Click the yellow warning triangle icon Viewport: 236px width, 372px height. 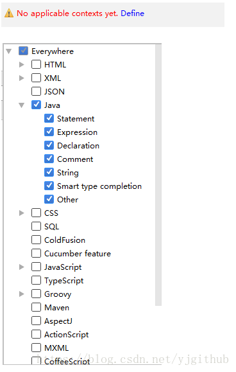[x=9, y=13]
